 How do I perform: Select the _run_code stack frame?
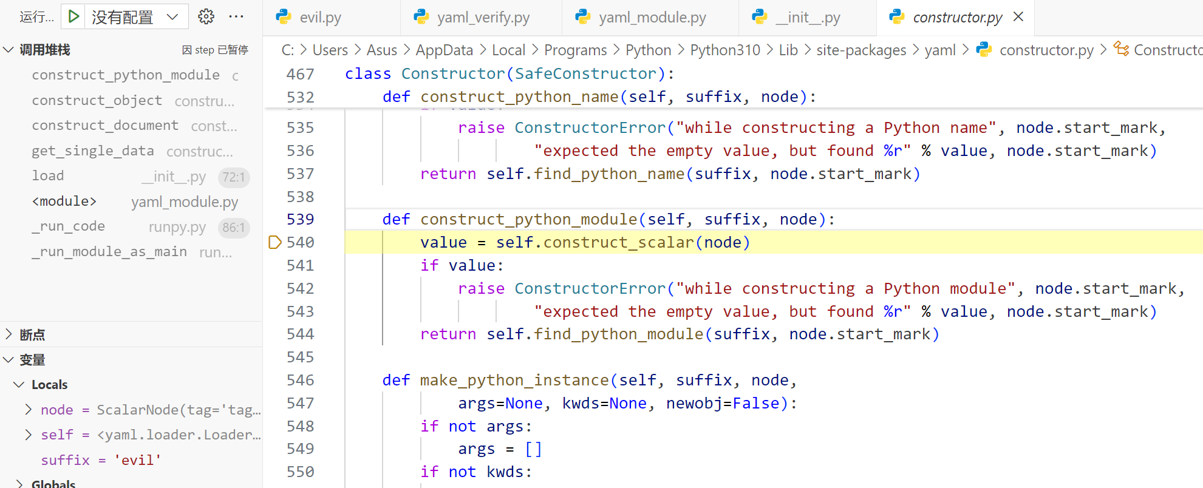(x=131, y=226)
